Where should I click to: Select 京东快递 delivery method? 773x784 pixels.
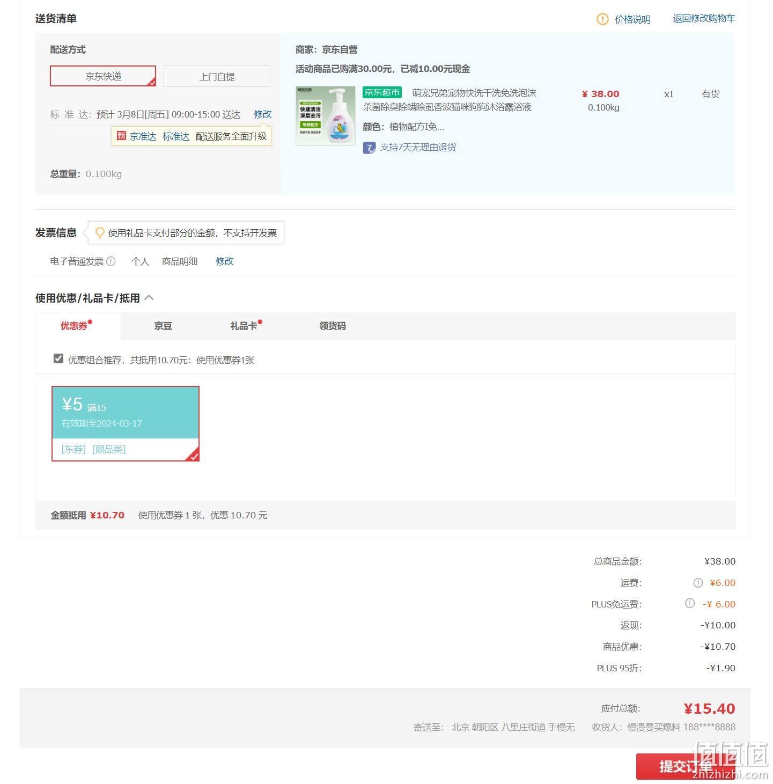coord(103,76)
